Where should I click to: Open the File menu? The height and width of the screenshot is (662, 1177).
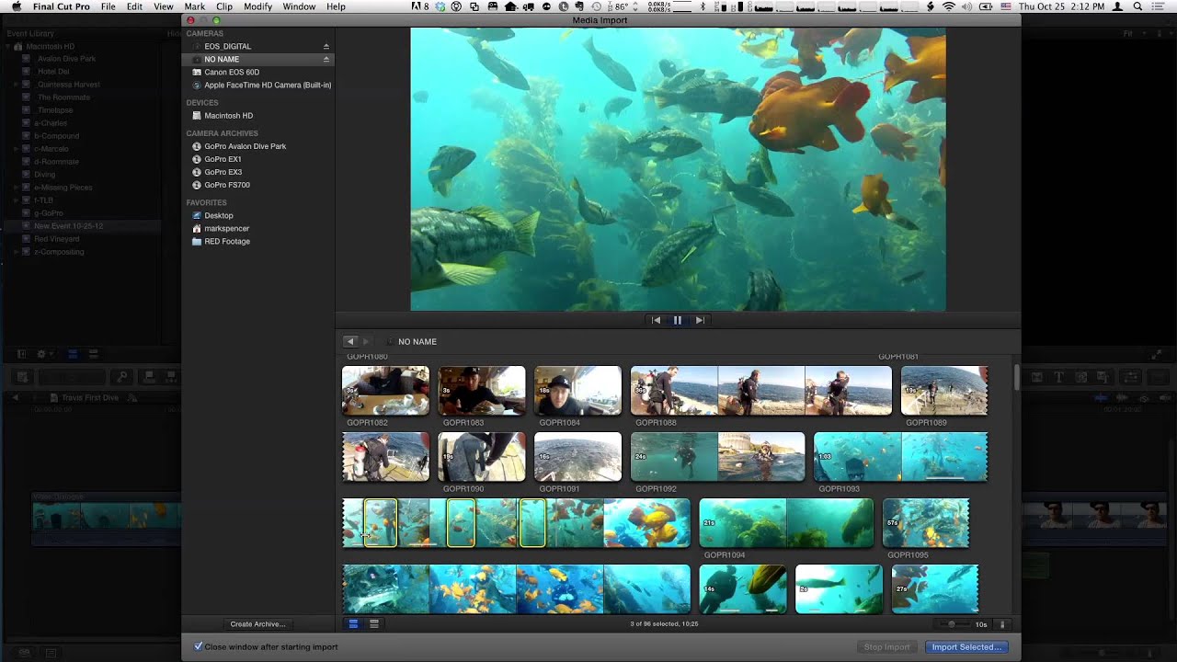point(109,6)
